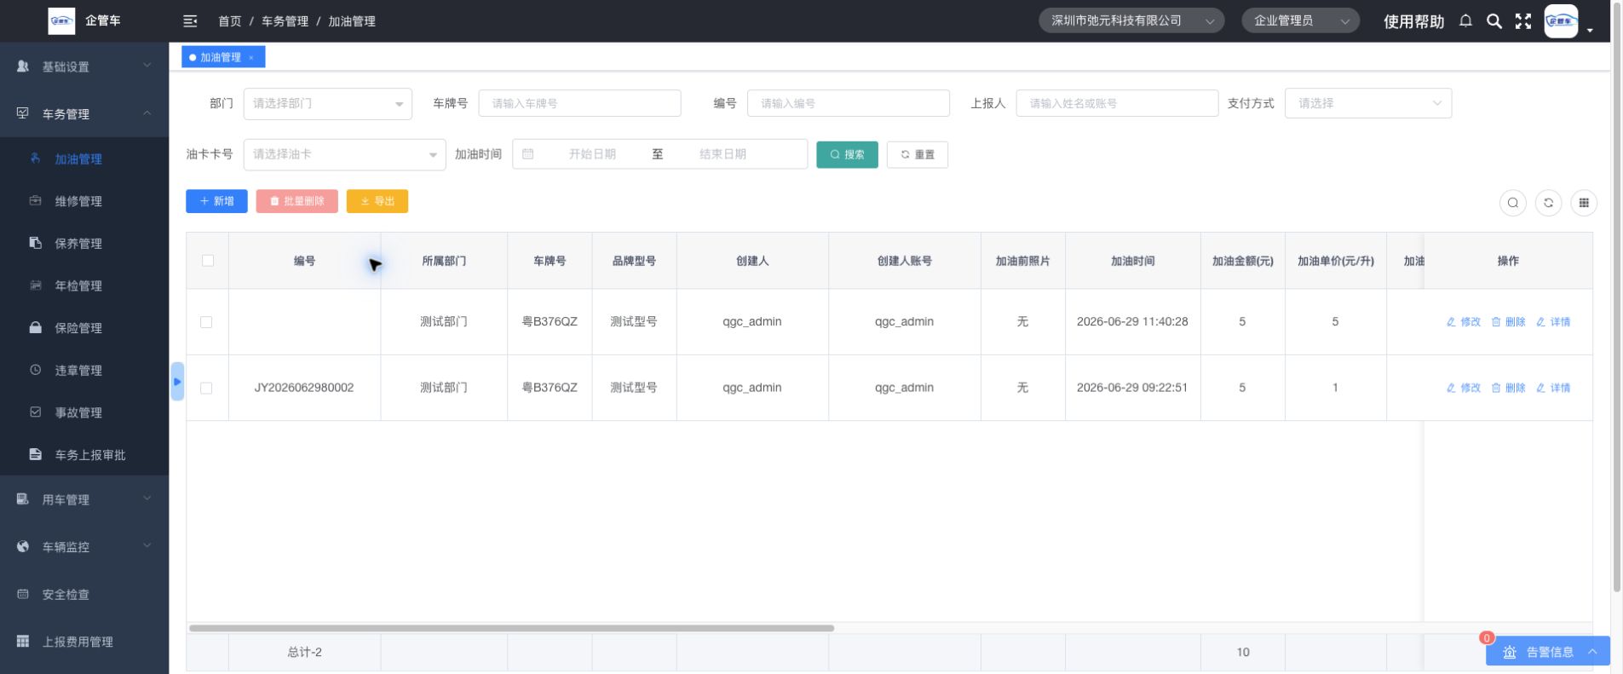Screen dimensions: 1623x674
Task: Check the row JY2026062980002
Action: (x=206, y=388)
